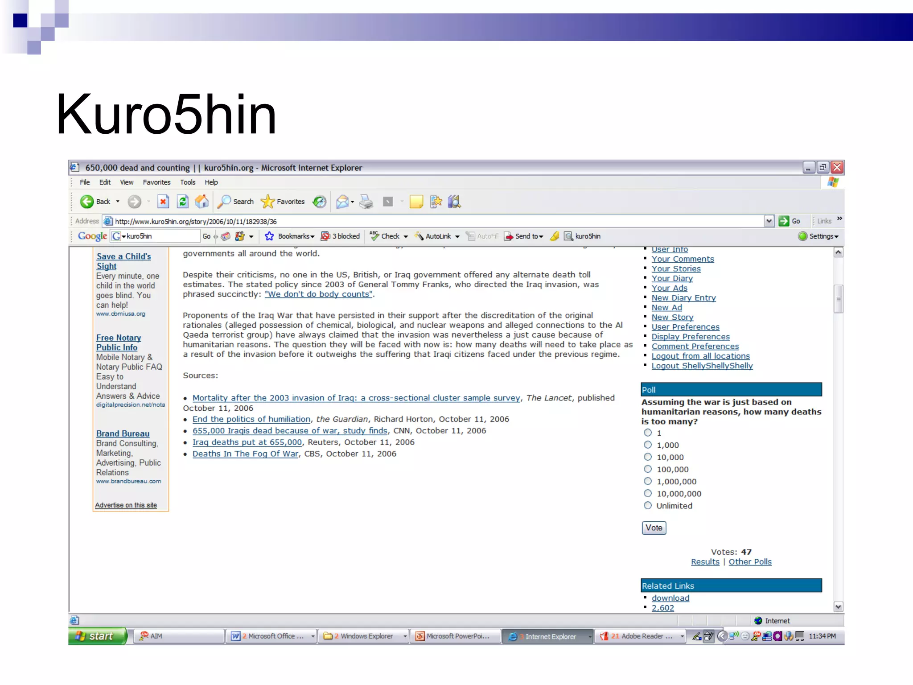The image size is (913, 685).
Task: Click the Refresh page icon
Action: 182,202
